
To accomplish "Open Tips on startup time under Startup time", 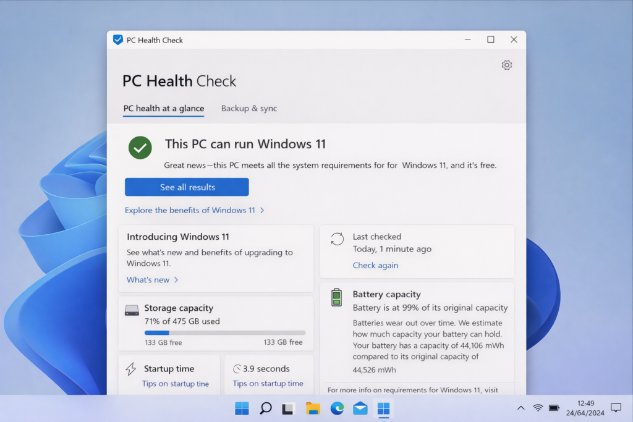I will 169,383.
